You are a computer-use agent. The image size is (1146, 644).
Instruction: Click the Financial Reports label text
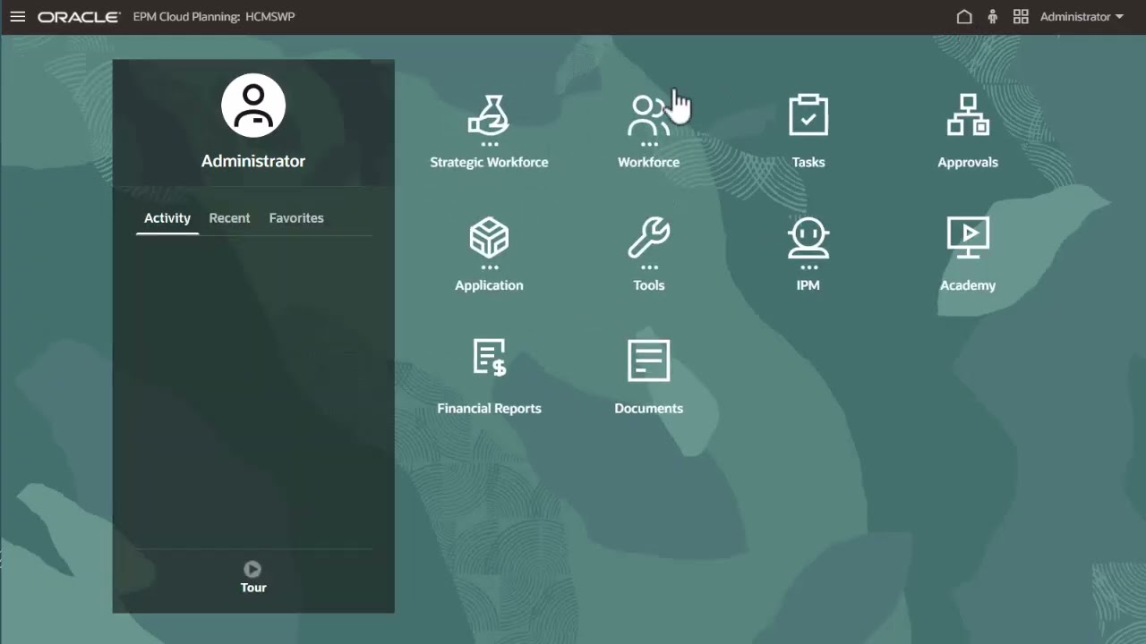click(489, 408)
